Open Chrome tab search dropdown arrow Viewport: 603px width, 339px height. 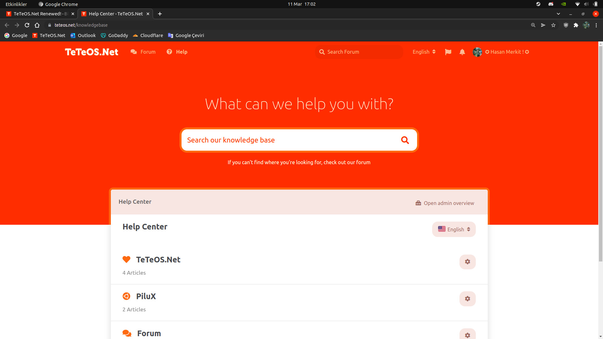coord(558,14)
